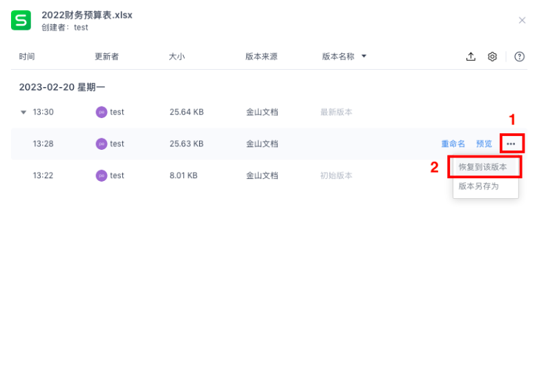Image resolution: width=537 pixels, height=384 pixels.
Task: Click 金山文档 in the 13:22 row
Action: coord(262,175)
